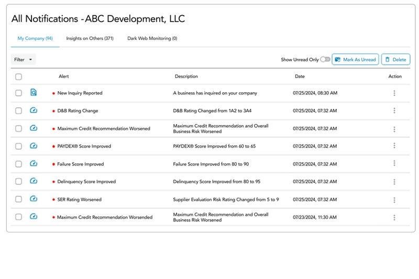Open three-dot menu for Failure Score Improved
The image size is (419, 279).
coord(394,163)
